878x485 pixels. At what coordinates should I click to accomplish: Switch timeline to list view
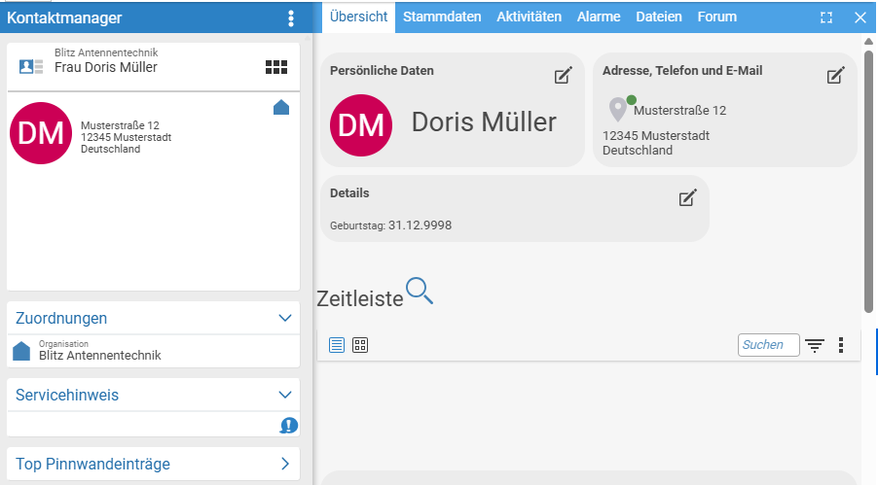(337, 345)
